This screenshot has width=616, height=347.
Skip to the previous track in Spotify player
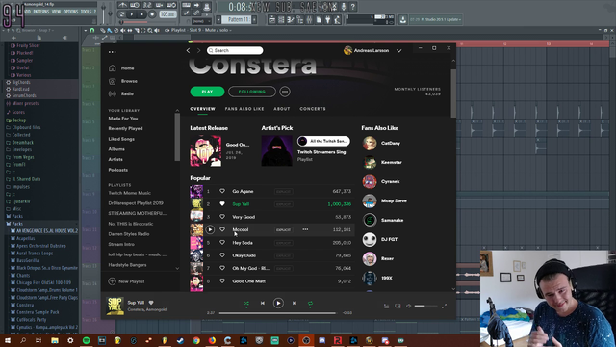pyautogui.click(x=263, y=303)
